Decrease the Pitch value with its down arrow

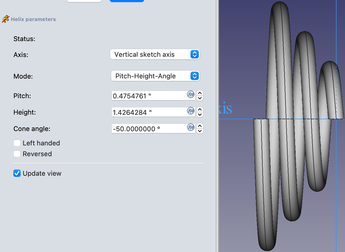coord(200,98)
